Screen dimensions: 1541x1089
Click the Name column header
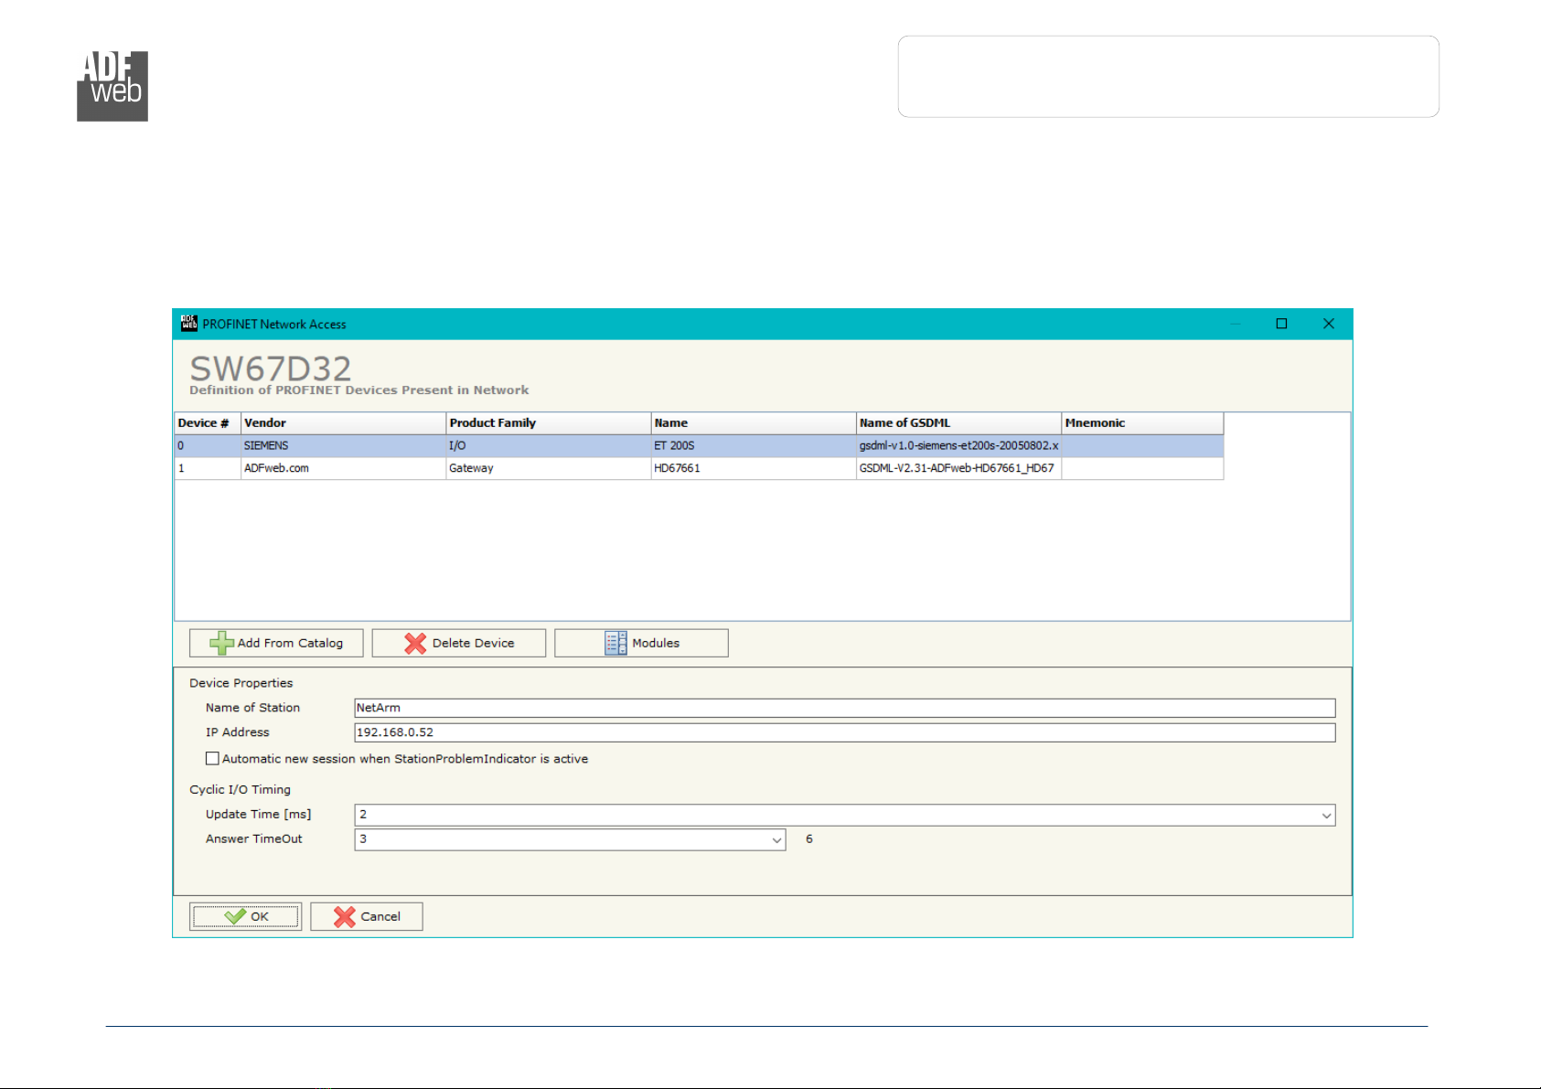(x=754, y=423)
